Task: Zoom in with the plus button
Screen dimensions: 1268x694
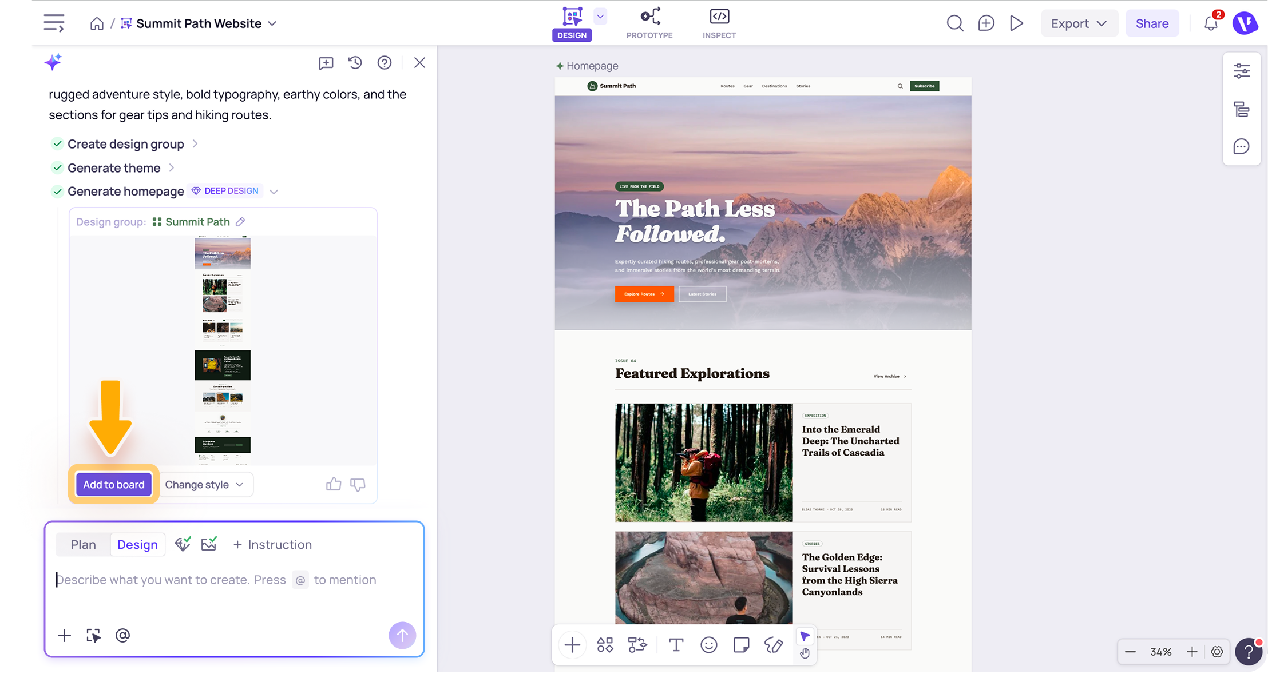Action: point(1192,652)
